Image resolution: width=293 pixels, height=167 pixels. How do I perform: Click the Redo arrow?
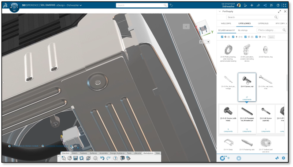pos(108,158)
